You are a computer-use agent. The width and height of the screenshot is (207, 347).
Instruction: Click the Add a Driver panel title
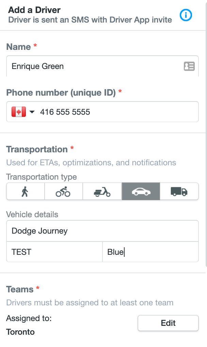34,10
